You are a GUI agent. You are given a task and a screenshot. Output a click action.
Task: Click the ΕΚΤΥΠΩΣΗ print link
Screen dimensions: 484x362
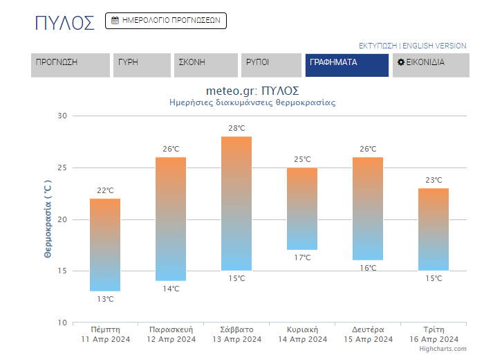(378, 46)
